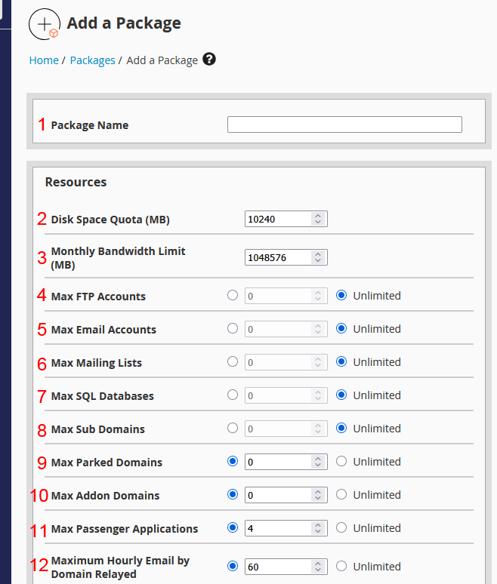Go to the Home breadcrumb link
Image resolution: width=497 pixels, height=584 pixels.
(44, 60)
